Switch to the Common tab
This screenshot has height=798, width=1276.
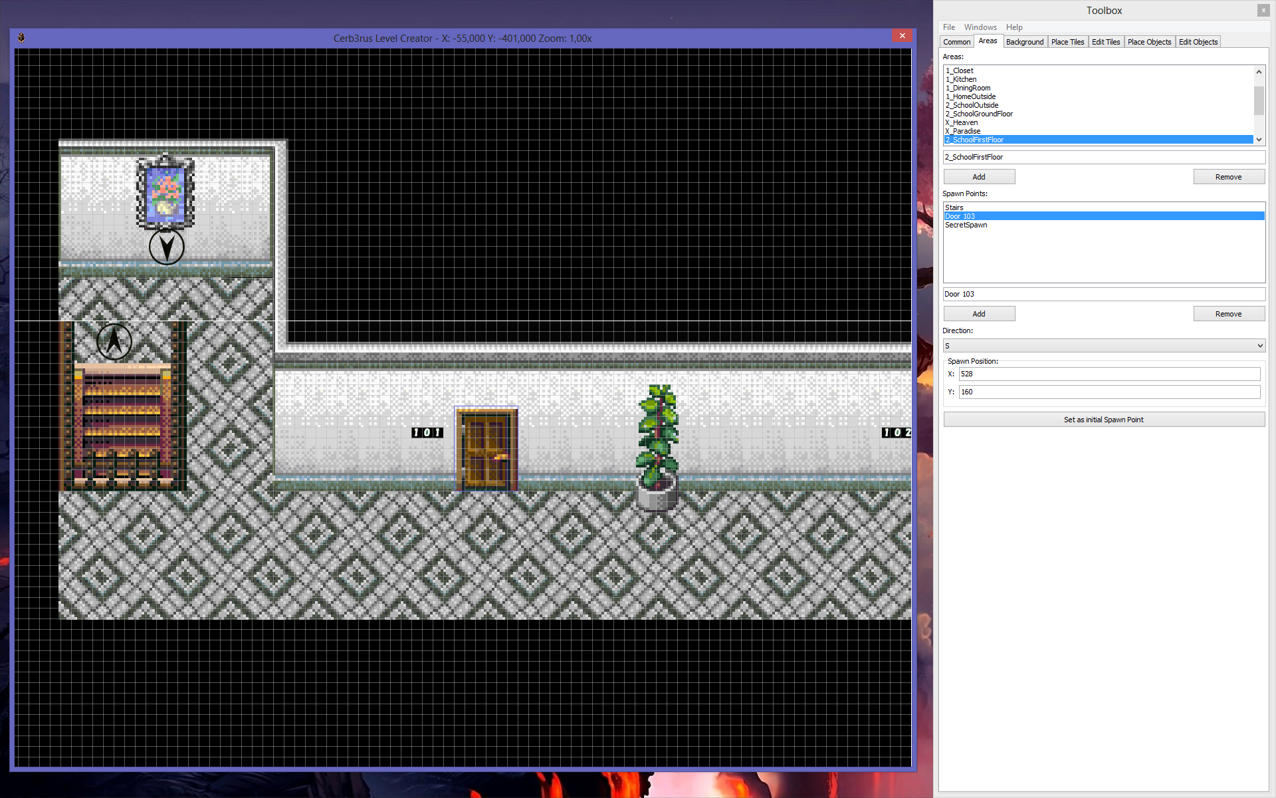point(956,41)
